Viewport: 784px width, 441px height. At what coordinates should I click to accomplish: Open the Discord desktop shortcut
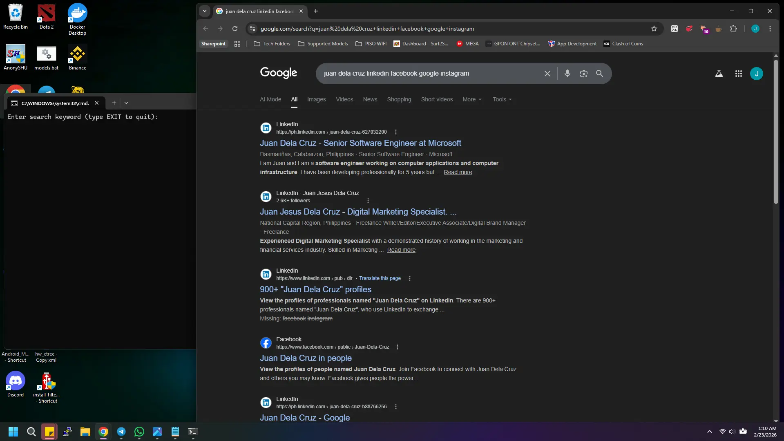click(16, 384)
